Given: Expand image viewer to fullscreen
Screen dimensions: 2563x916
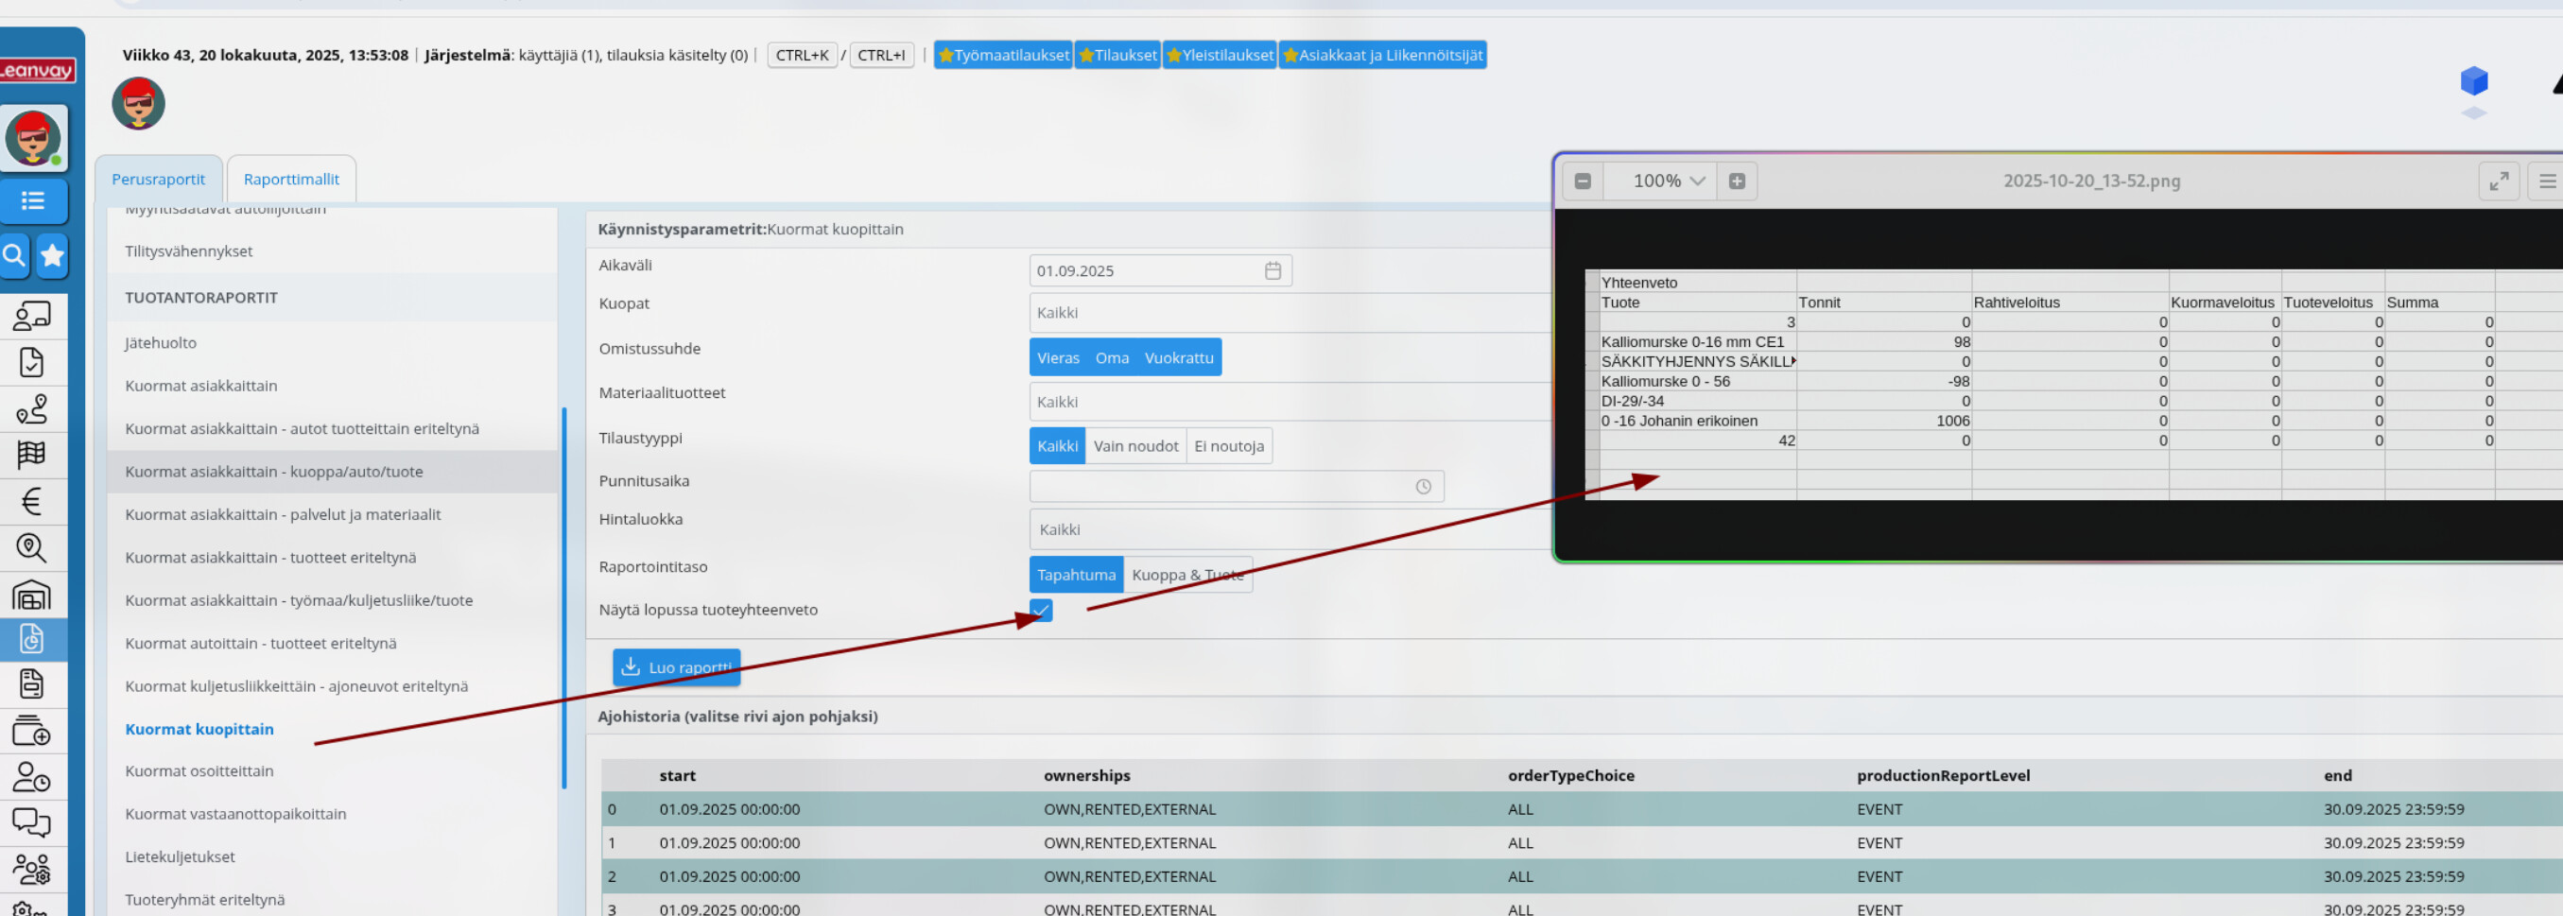Looking at the screenshot, I should [x=2498, y=181].
